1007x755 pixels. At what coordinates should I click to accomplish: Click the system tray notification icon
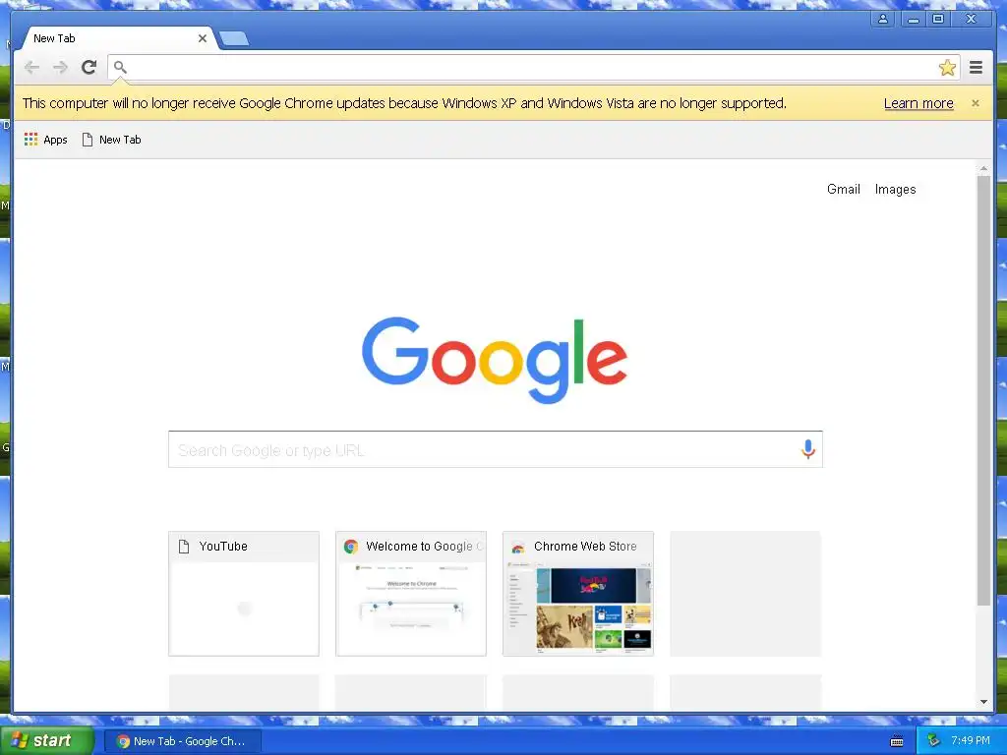point(933,740)
